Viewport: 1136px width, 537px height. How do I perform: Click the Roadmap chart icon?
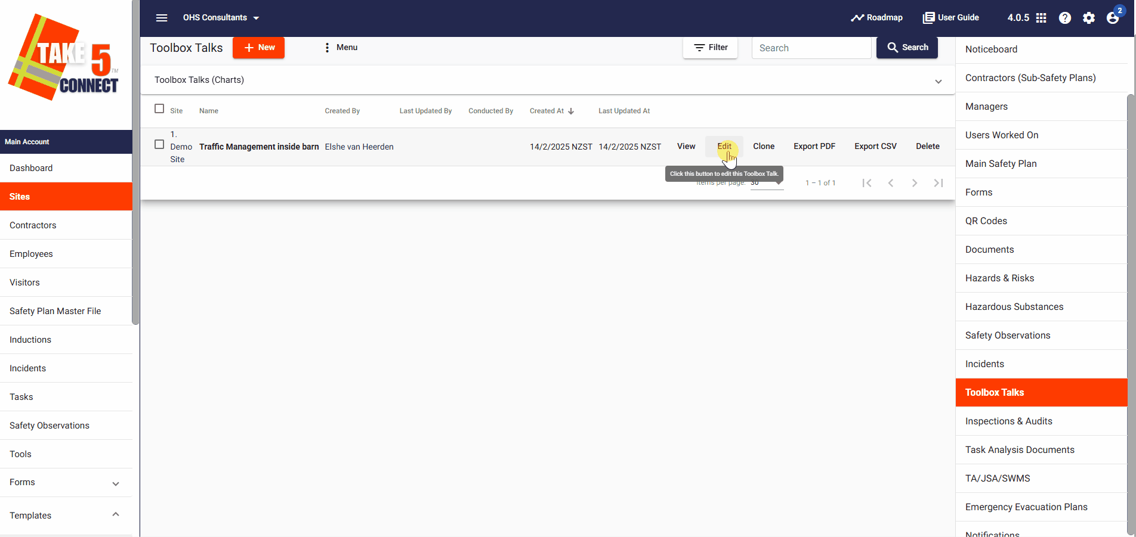(857, 18)
